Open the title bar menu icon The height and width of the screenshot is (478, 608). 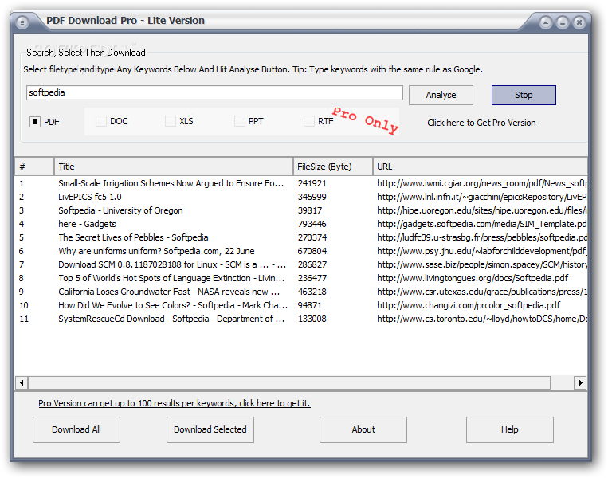tap(22, 22)
